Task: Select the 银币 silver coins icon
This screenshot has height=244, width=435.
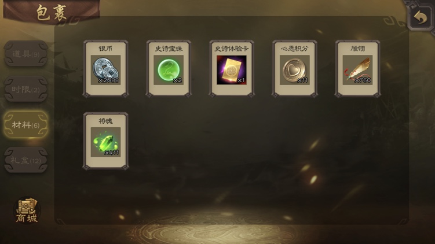Action: (x=105, y=70)
